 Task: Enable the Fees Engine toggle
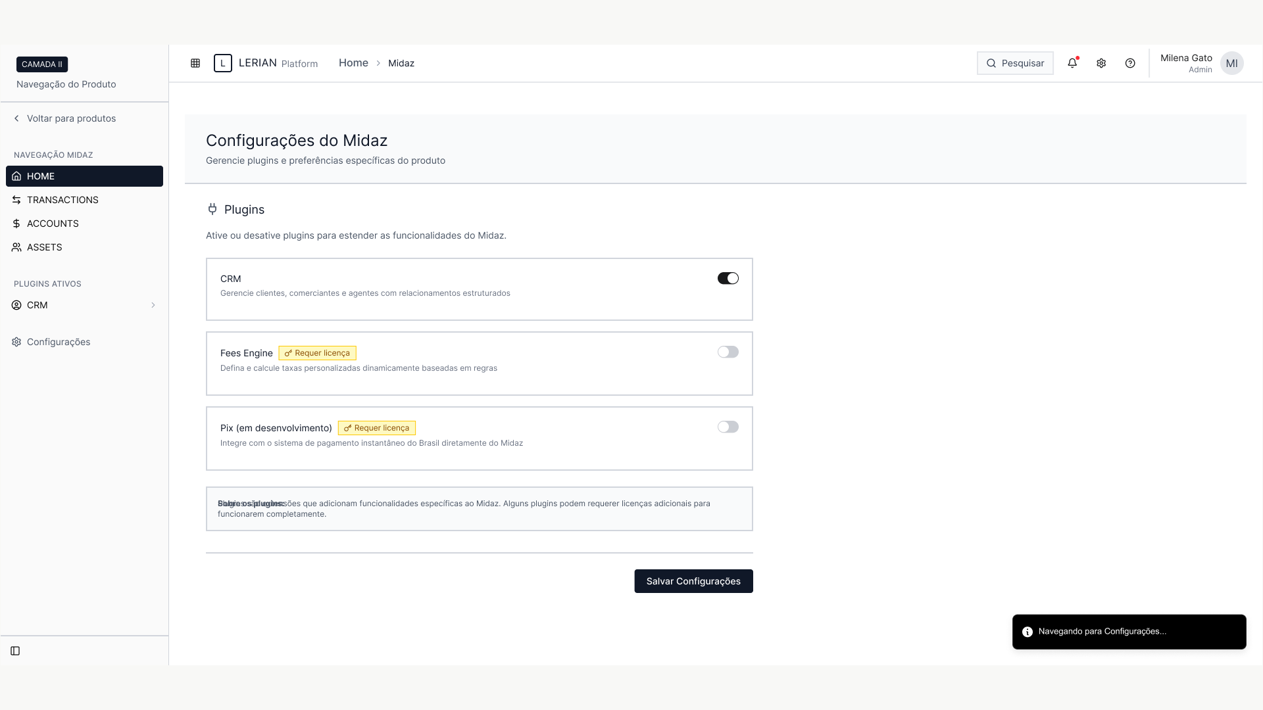[x=728, y=352]
